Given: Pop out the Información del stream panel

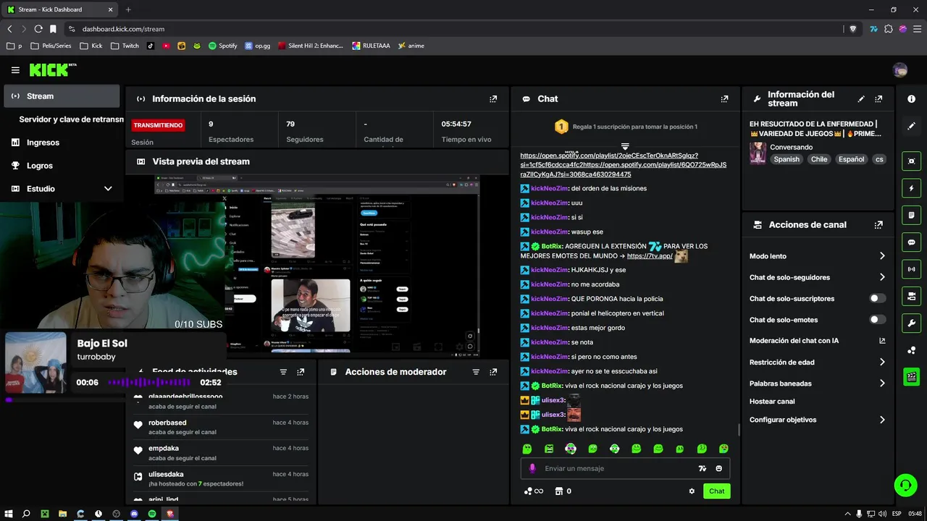Looking at the screenshot, I should point(878,99).
